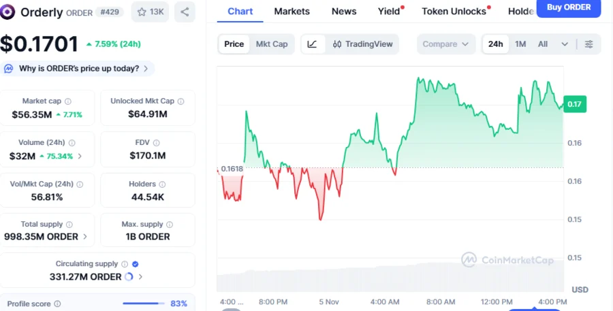Open the Markets tab

[x=292, y=12]
